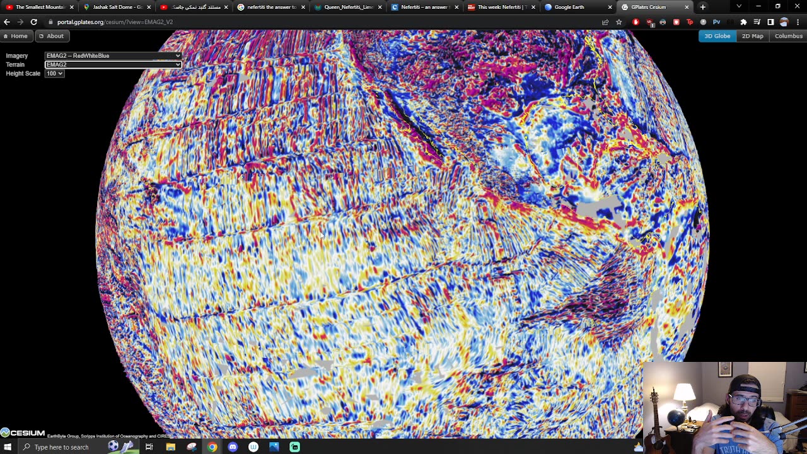
Task: Switch to Jashak Salt Dome maps tab
Action: (117, 7)
